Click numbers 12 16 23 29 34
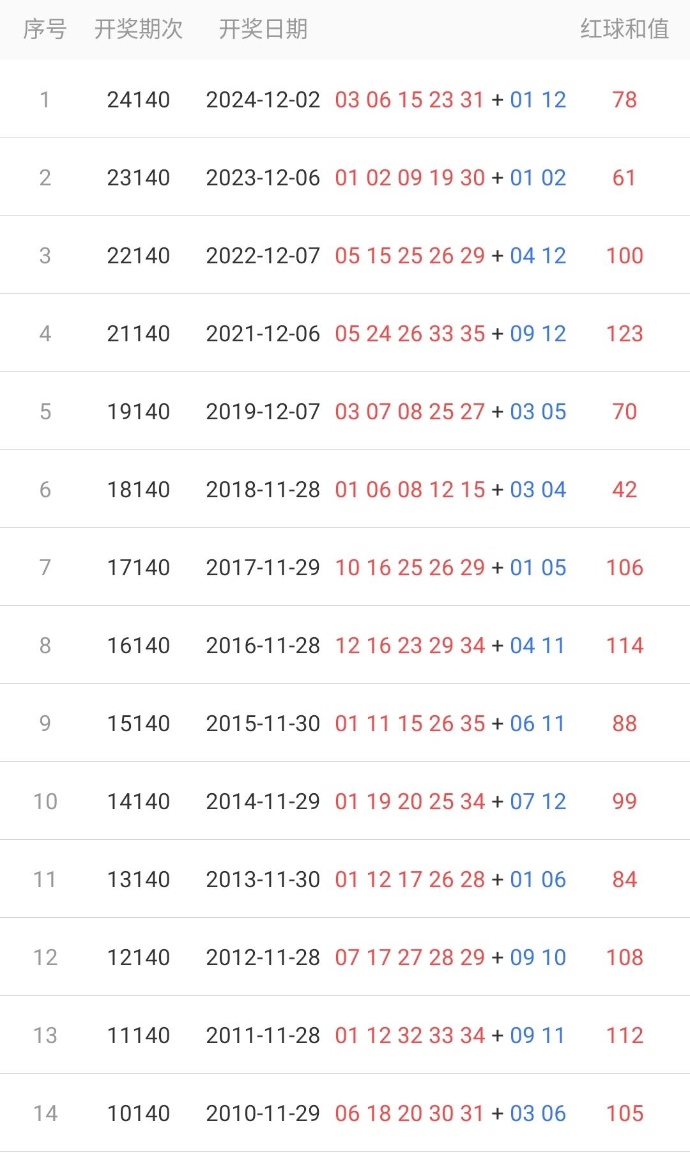 click(410, 646)
